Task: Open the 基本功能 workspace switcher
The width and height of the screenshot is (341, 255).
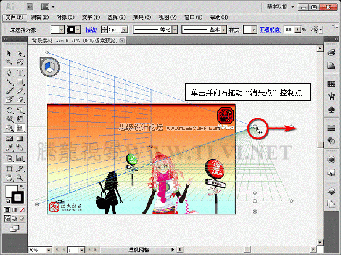Action: tap(281, 7)
